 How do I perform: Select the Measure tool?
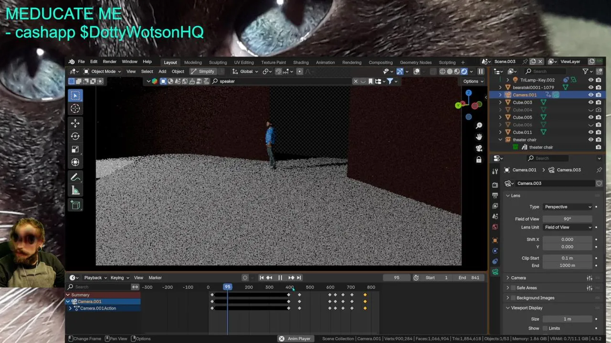click(x=75, y=191)
